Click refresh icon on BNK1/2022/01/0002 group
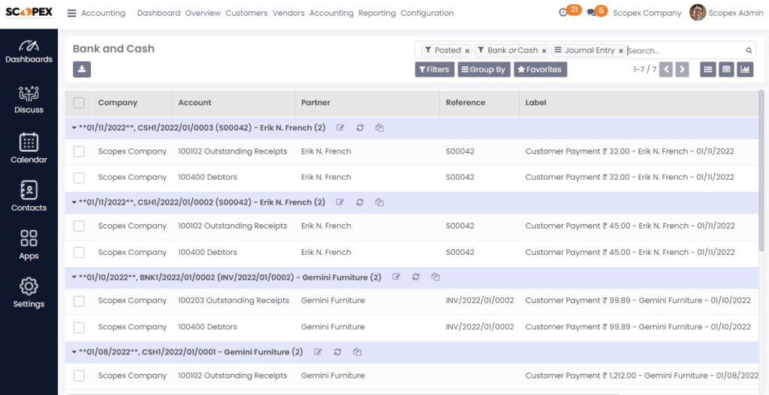 [416, 277]
